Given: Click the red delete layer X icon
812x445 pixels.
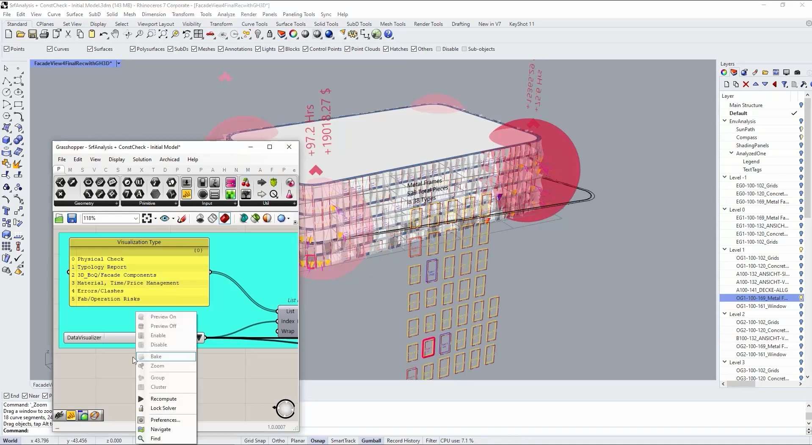Looking at the screenshot, I should tap(746, 84).
